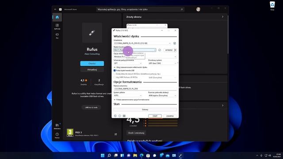Open Rozmiar jednostki alokacji dropdown
The height and width of the screenshot is (159, 283).
[x=162, y=95]
